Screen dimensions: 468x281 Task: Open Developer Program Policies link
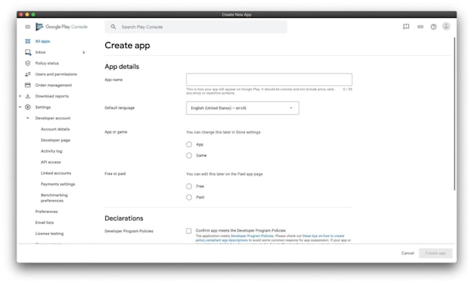[x=252, y=236]
